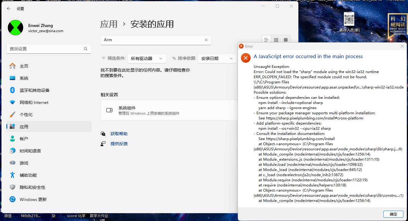Switch to grid view layout
The width and height of the screenshot is (408, 221).
276,40
